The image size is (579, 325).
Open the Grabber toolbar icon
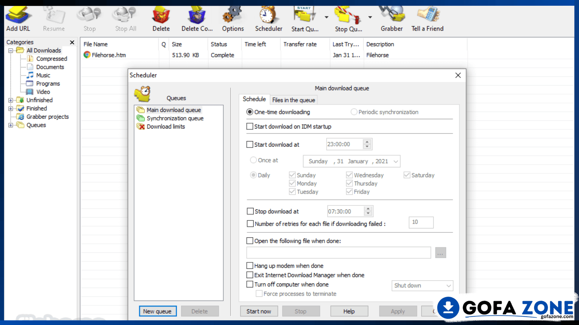tap(391, 19)
